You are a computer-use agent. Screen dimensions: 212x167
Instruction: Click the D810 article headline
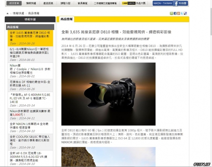[x=116, y=32]
